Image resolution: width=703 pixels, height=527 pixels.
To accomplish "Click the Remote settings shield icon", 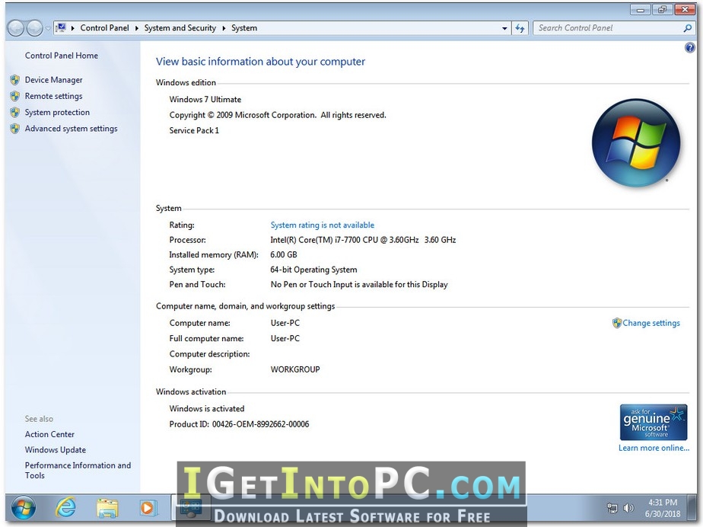I will click(x=14, y=96).
